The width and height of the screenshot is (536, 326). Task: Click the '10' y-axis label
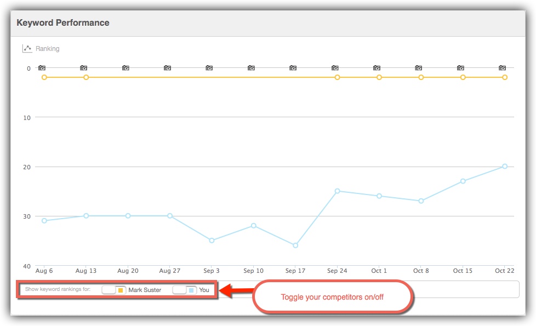point(27,118)
